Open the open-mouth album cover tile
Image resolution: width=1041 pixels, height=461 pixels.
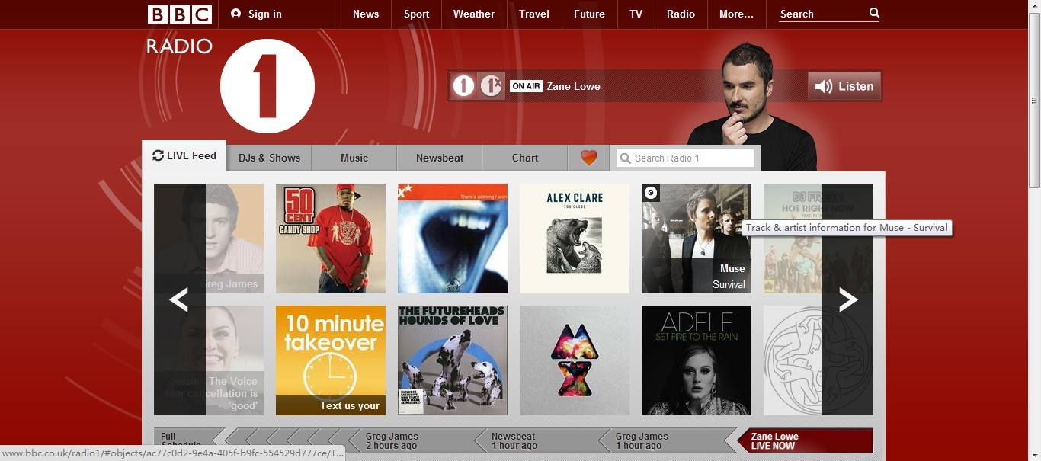(453, 239)
